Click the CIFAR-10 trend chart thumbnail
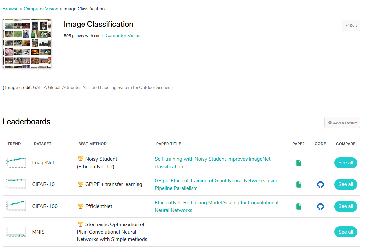 [16, 184]
